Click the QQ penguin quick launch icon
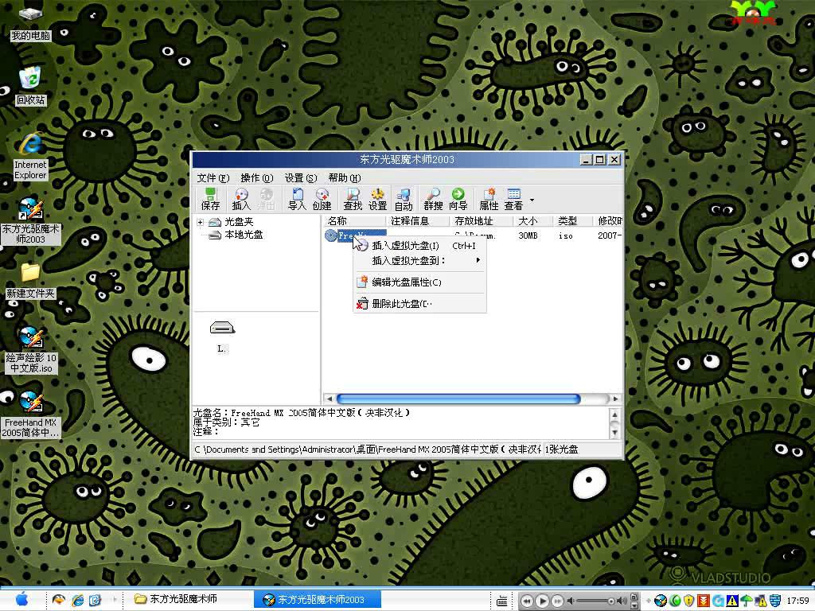 [59, 600]
